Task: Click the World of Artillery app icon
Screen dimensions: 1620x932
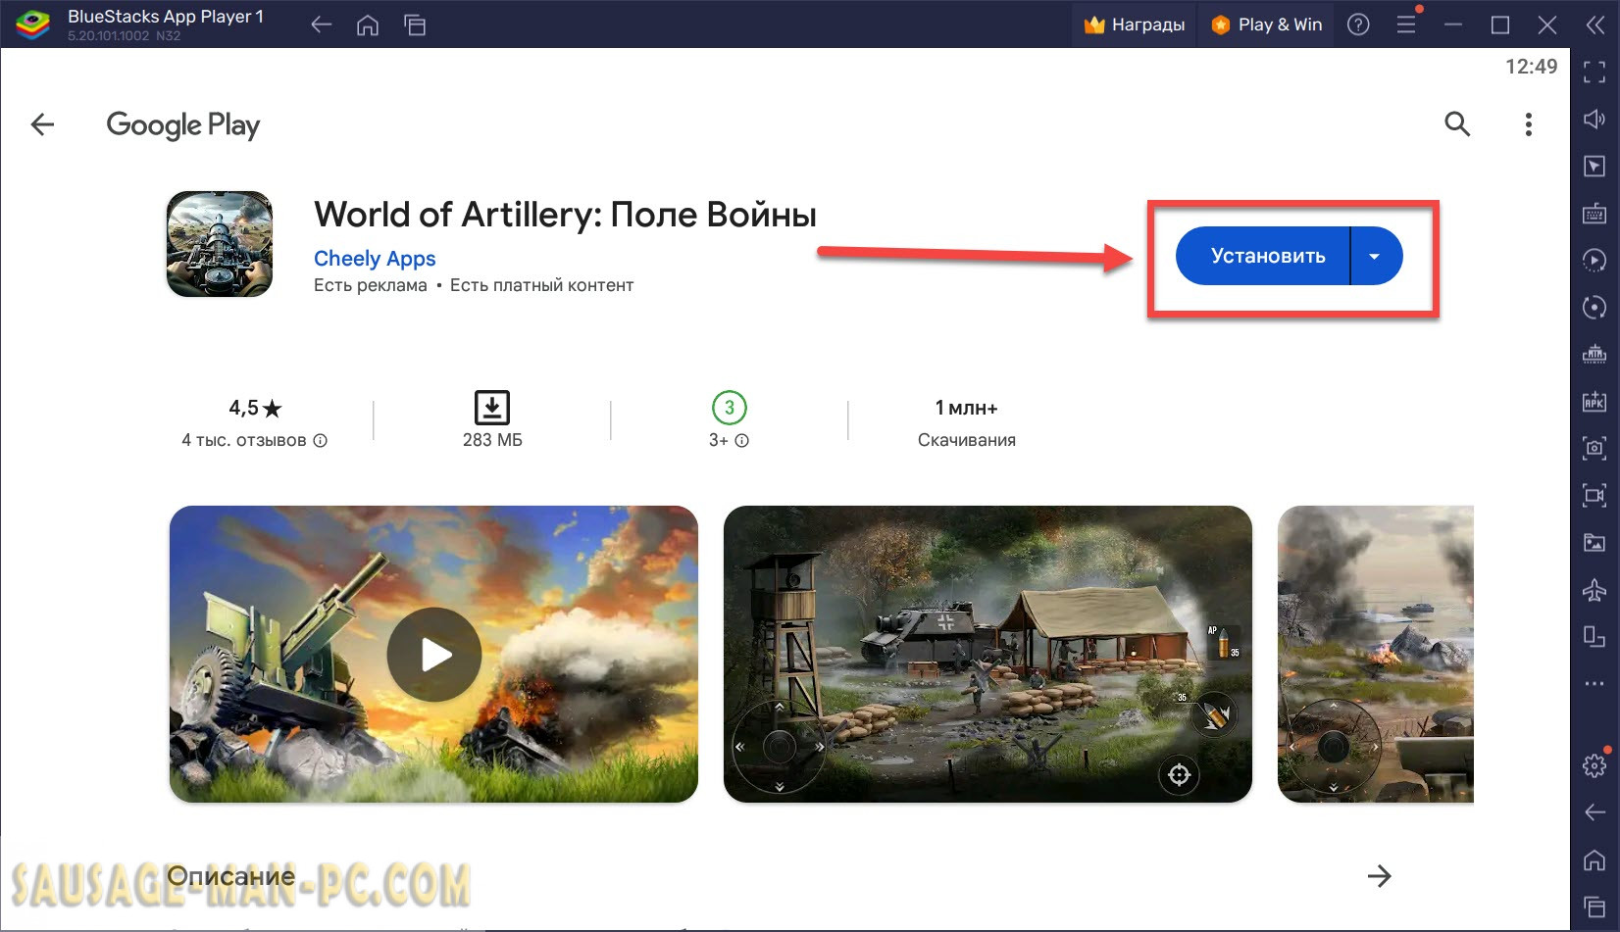Action: coord(220,244)
